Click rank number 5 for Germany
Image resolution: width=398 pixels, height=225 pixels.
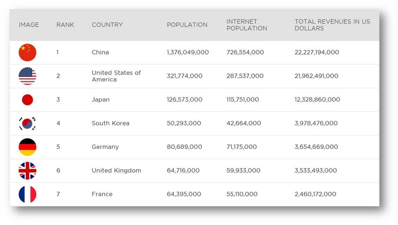click(x=58, y=147)
